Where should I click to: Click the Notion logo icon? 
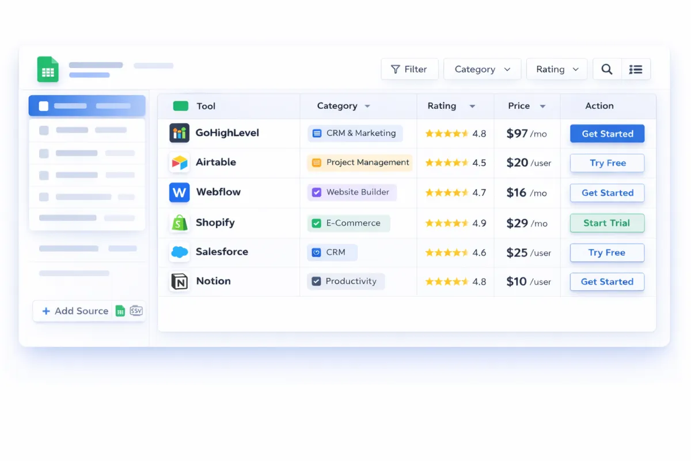click(179, 281)
